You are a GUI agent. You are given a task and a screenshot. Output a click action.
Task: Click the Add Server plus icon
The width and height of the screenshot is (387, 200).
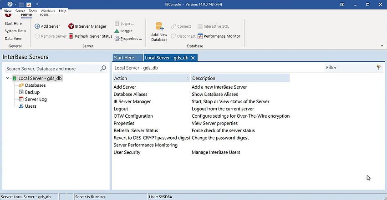[x=37, y=26]
